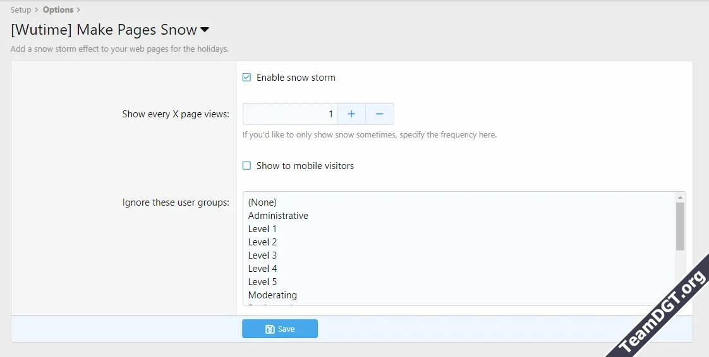
Task: Click the Save button
Action: 280,329
